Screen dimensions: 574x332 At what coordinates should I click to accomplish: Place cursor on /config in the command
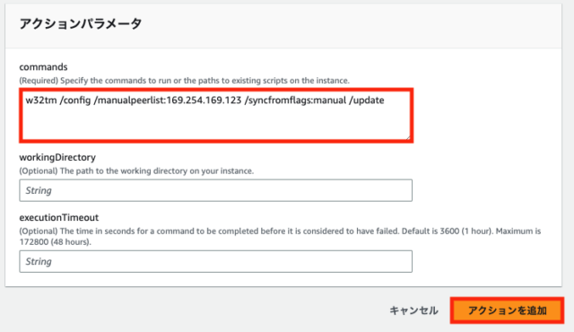pos(75,100)
